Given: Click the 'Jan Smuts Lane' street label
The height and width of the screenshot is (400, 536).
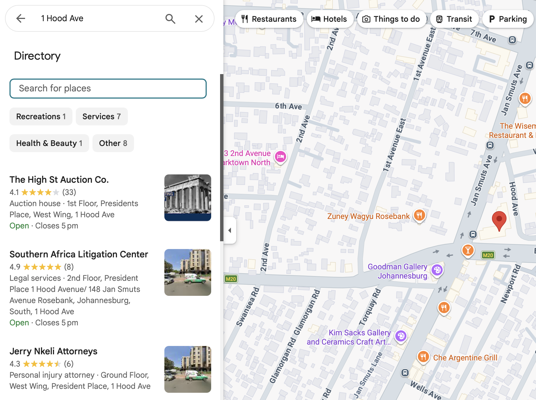Looking at the screenshot, I should [x=368, y=375].
